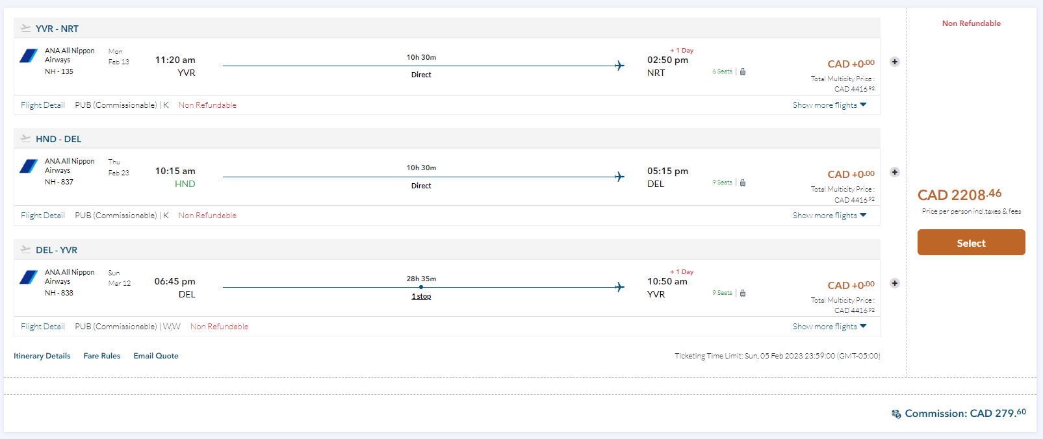The height and width of the screenshot is (439, 1043).
Task: Click the stop marker dot on DEL - YVR route line
Action: (421, 287)
